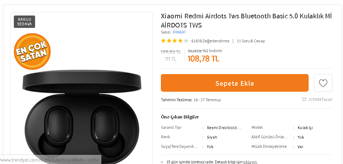Click the grey fifth rating star
This screenshot has width=343, height=164.
click(x=186, y=41)
